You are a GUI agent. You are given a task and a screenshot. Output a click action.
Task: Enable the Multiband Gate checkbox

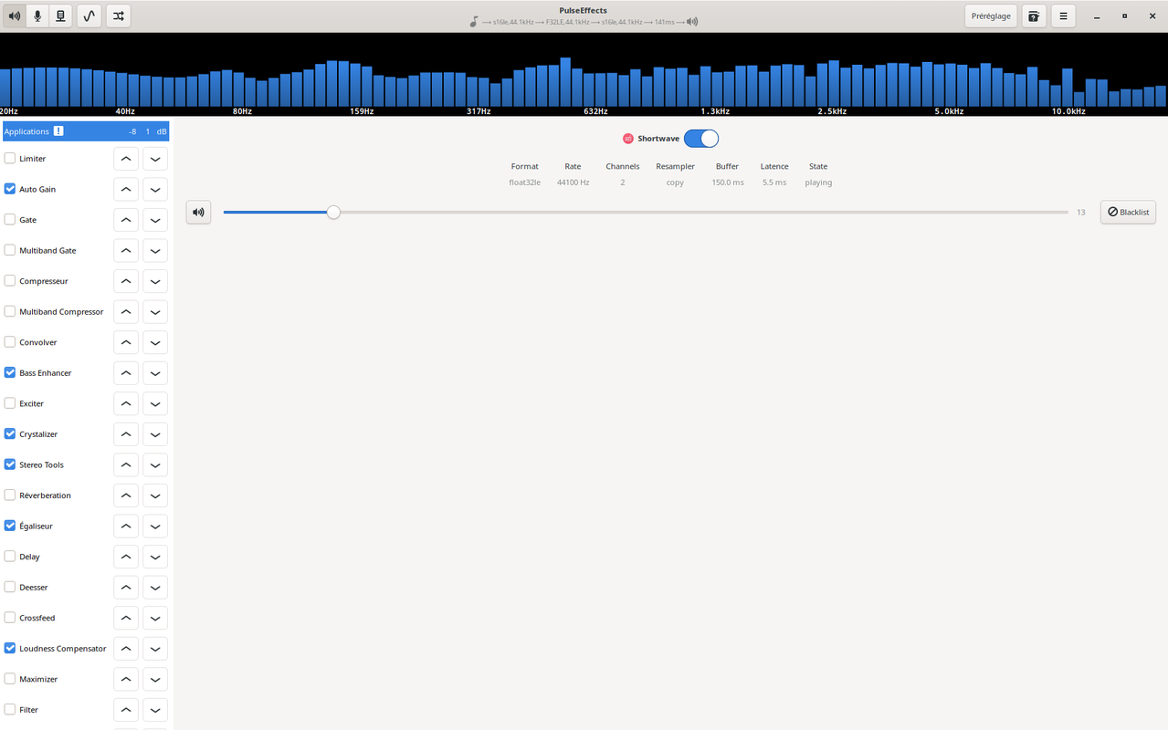(10, 250)
